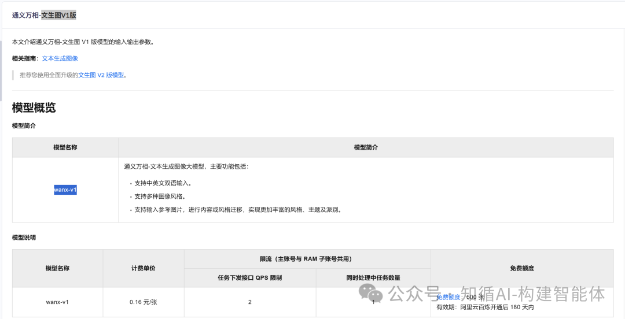Image resolution: width=625 pixels, height=319 pixels.
Task: Click the 计费单价 column header
Action: [144, 268]
